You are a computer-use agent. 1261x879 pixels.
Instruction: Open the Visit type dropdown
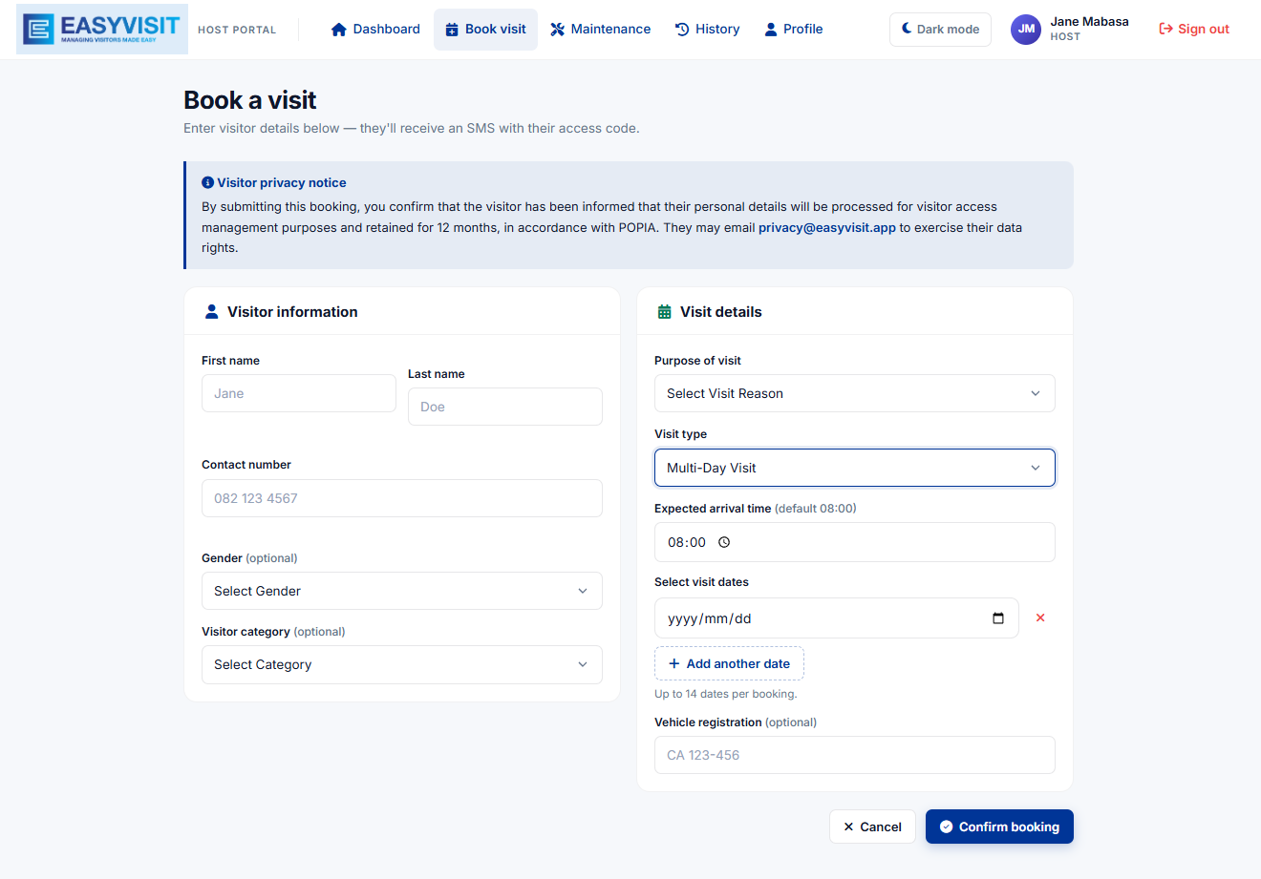pyautogui.click(x=855, y=468)
